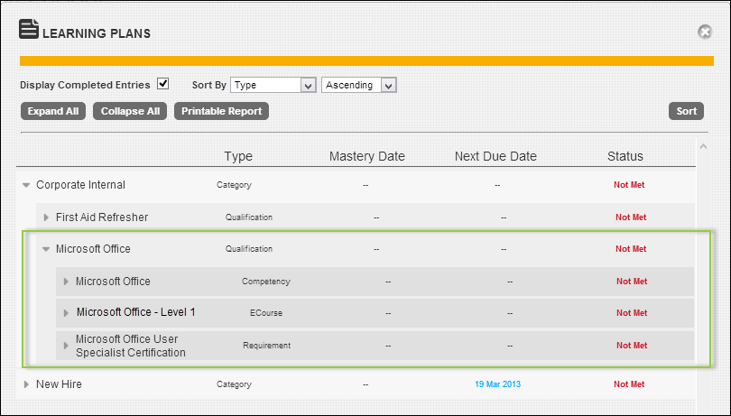Toggle Display Completed Entries checkbox
731x416 pixels.
pyautogui.click(x=162, y=84)
